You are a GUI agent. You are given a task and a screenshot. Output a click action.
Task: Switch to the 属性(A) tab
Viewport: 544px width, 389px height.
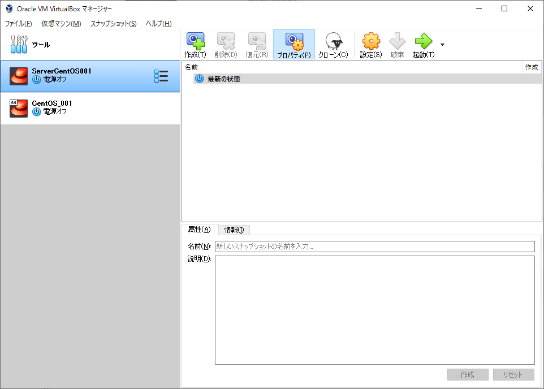(x=200, y=230)
